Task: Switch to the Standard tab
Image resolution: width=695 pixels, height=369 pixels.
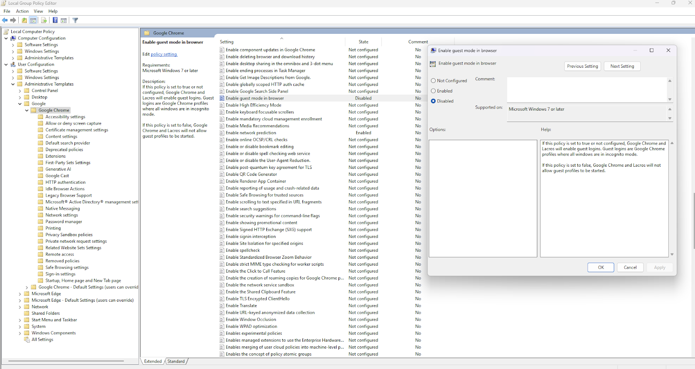Action: pyautogui.click(x=176, y=361)
